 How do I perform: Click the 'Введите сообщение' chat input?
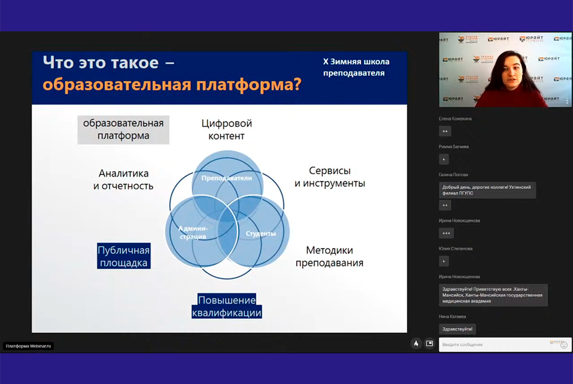[x=505, y=344]
